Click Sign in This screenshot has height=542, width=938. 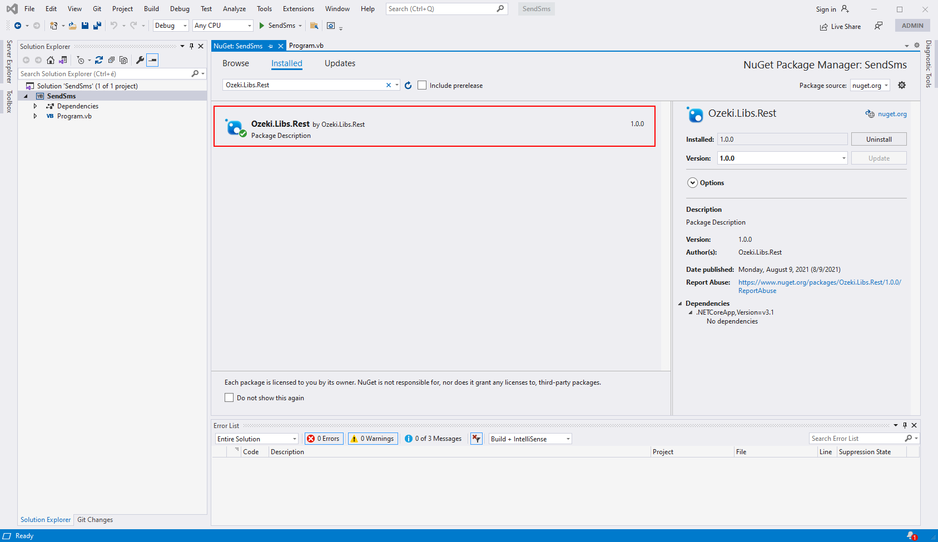832,9
